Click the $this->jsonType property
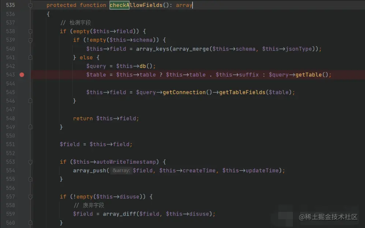The width and height of the screenshot is (365, 228). click(287, 49)
